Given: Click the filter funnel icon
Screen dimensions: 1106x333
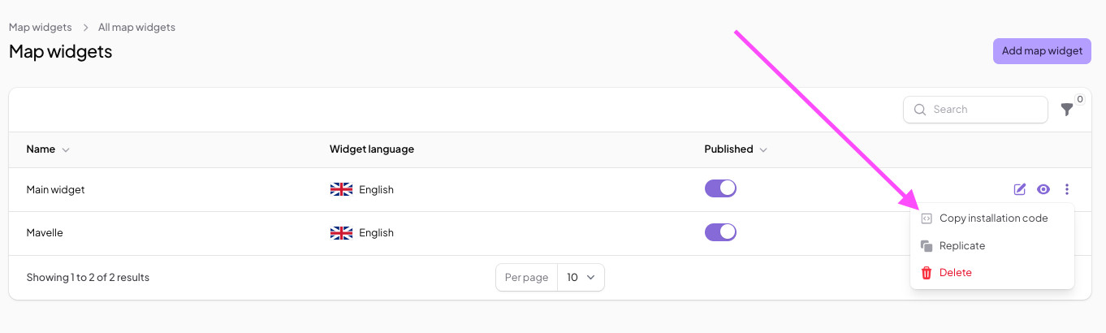Looking at the screenshot, I should point(1067,110).
